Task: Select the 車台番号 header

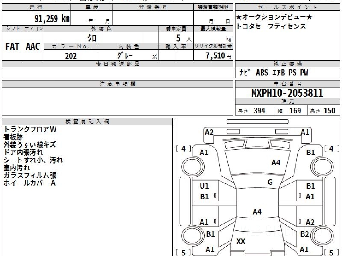Action: [x=288, y=84]
